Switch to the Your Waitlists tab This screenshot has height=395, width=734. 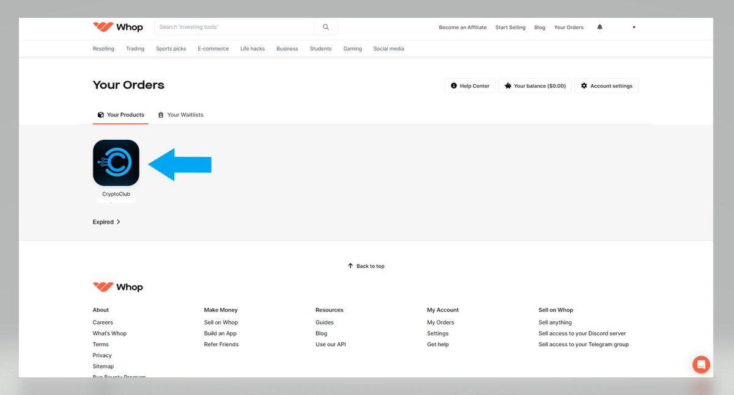point(180,115)
